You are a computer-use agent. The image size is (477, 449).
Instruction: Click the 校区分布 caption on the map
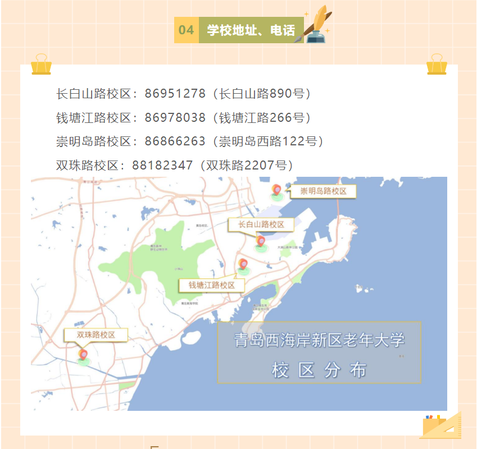click(x=319, y=370)
